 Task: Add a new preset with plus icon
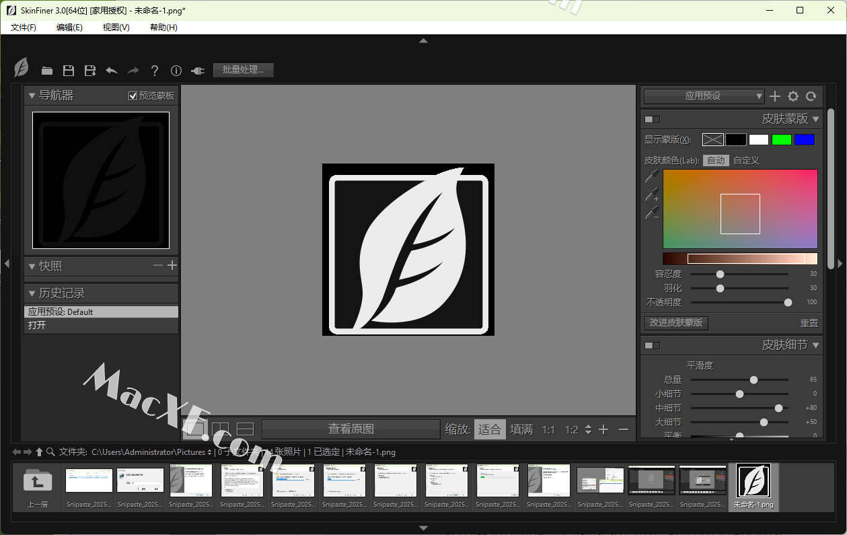pyautogui.click(x=775, y=96)
